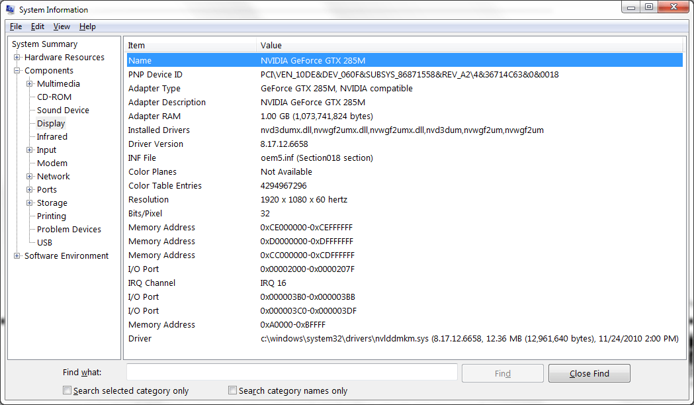Open the File menu
Image resolution: width=694 pixels, height=405 pixels.
[16, 26]
